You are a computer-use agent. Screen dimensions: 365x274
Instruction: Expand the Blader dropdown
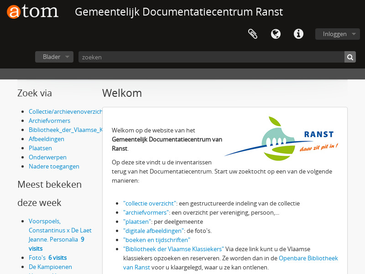[54, 57]
